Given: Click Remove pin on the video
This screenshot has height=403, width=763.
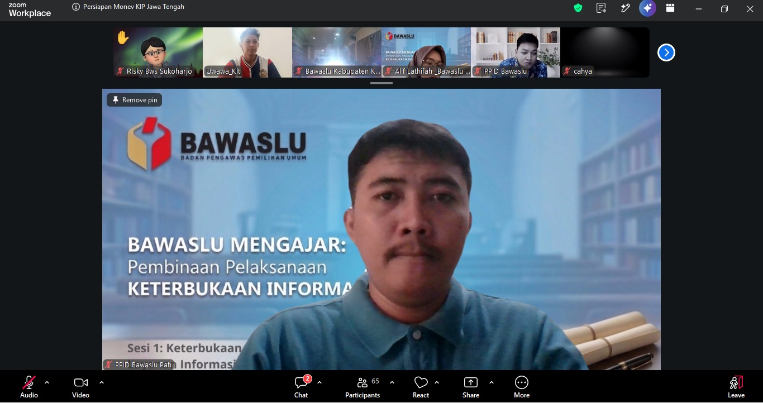Looking at the screenshot, I should pos(135,100).
